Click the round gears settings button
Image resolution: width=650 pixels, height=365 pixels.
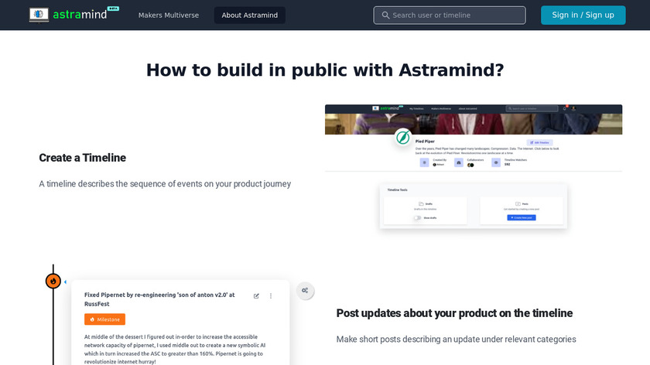tap(305, 291)
